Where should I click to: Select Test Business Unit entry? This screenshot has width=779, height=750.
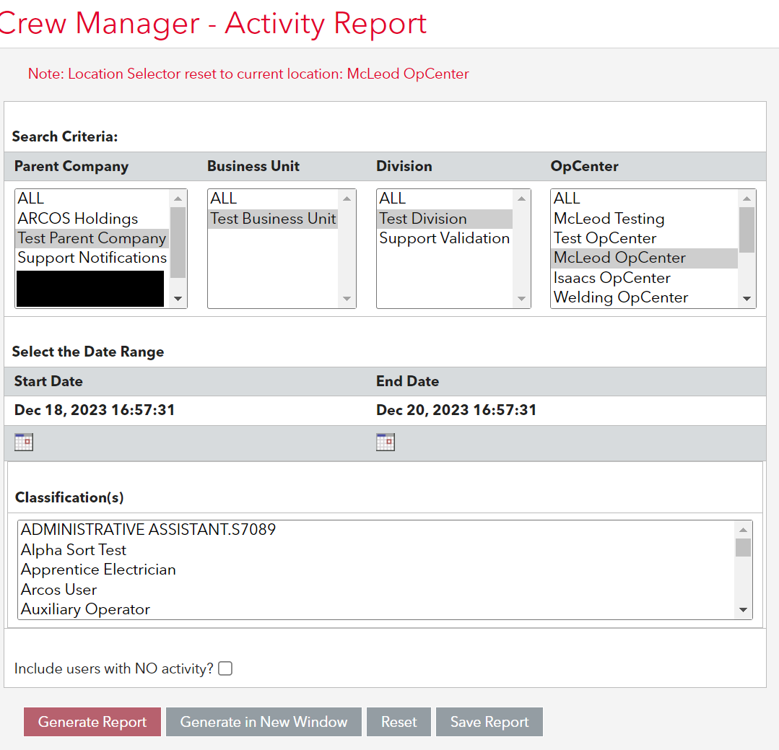[x=272, y=218]
